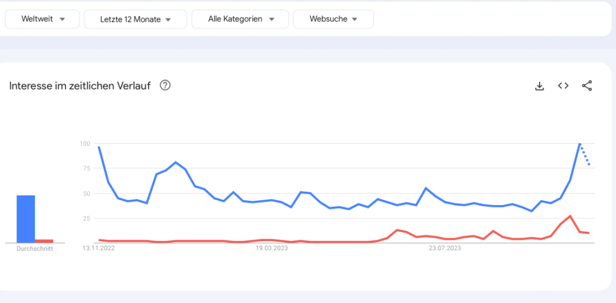Image resolution: width=616 pixels, height=303 pixels.
Task: Open the Alle Kategorien dropdown
Action: coord(240,19)
